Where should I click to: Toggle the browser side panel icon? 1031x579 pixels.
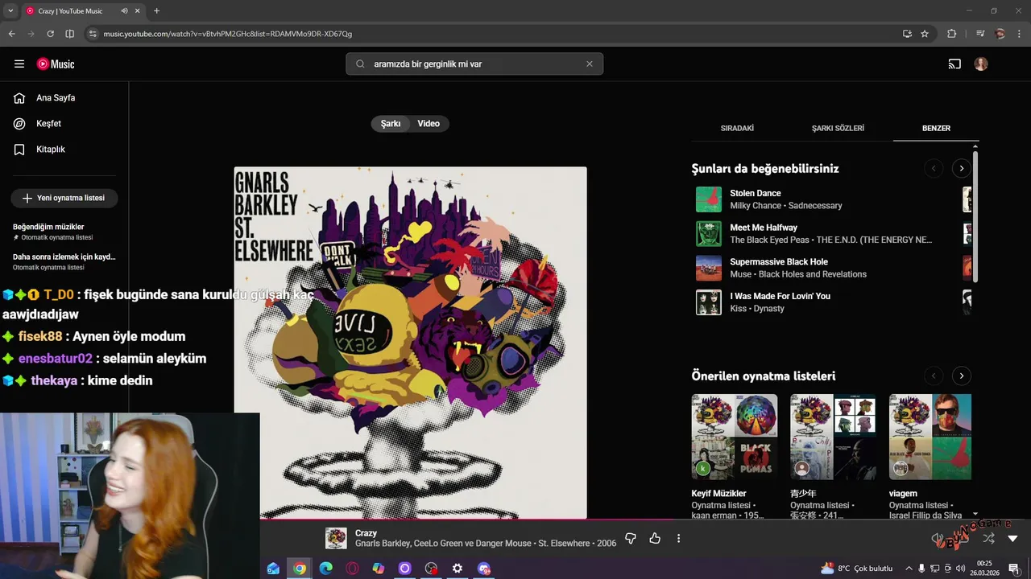69,34
